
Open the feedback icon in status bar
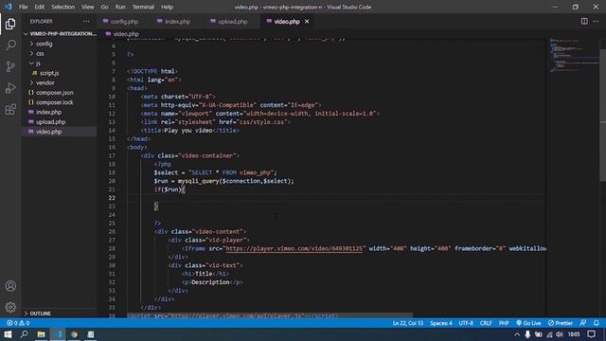(x=583, y=323)
